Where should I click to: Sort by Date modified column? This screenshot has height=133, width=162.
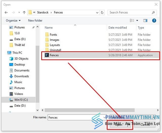117,28
